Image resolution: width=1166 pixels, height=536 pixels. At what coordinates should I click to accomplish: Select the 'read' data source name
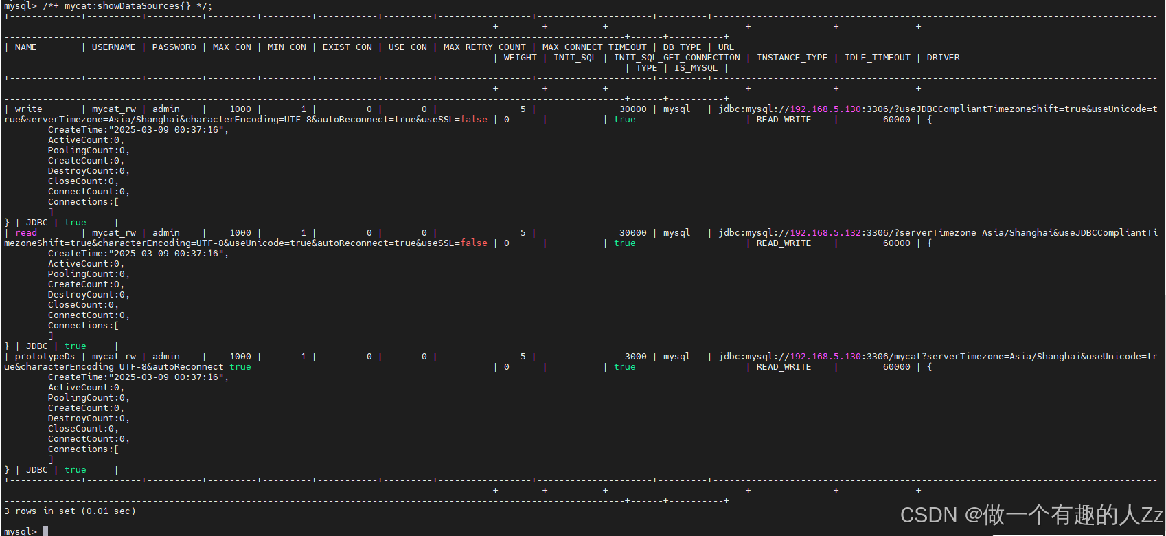click(25, 233)
